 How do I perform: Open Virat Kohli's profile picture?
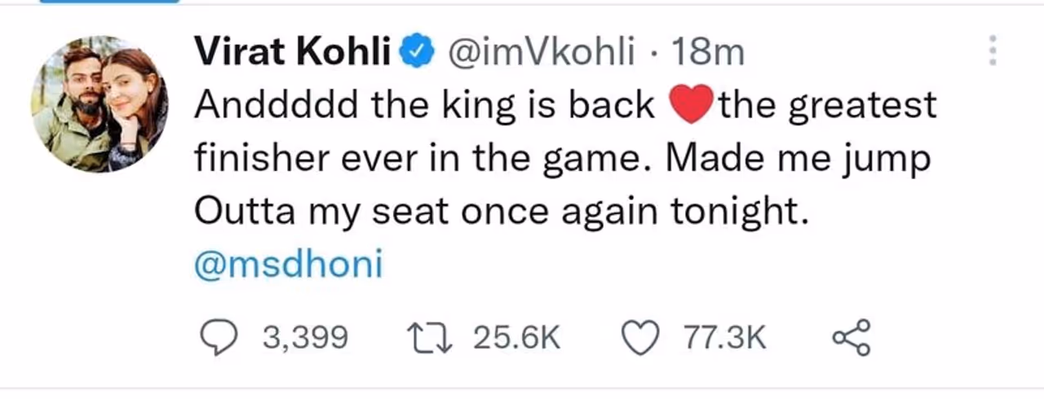point(100,103)
